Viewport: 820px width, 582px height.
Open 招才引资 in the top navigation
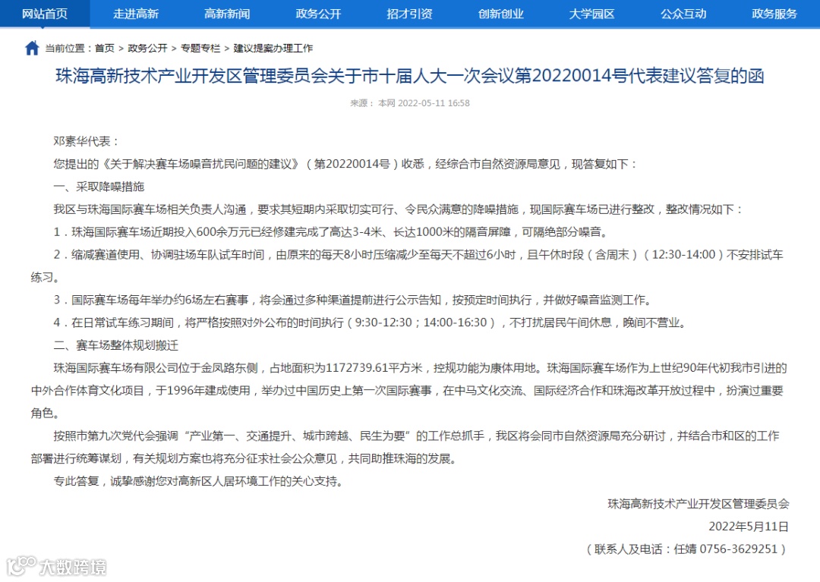click(x=409, y=14)
